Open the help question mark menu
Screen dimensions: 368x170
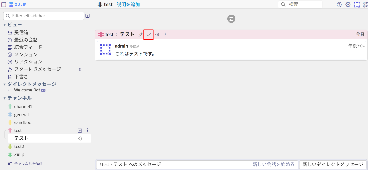click(x=339, y=5)
